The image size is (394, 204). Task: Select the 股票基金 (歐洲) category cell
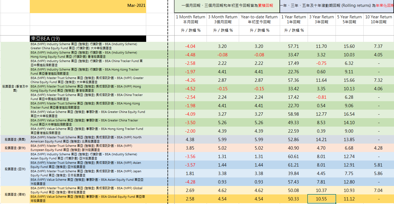(15, 148)
